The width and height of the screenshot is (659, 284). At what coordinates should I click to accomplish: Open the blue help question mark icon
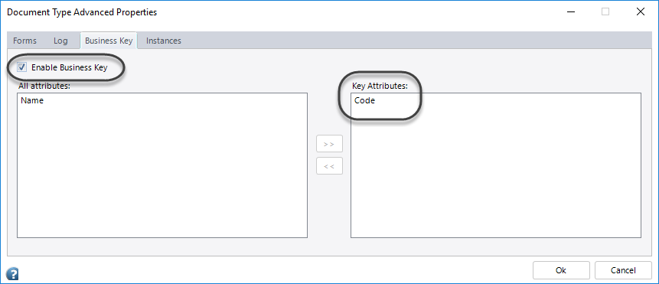point(12,274)
